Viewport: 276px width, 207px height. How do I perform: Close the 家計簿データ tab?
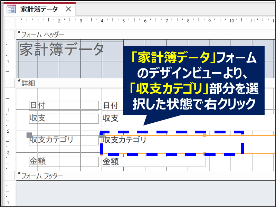(68, 9)
